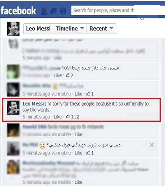Screen dimensions: 165x186
Task: Open Leo Messi name link in comment
Action: 33,104
